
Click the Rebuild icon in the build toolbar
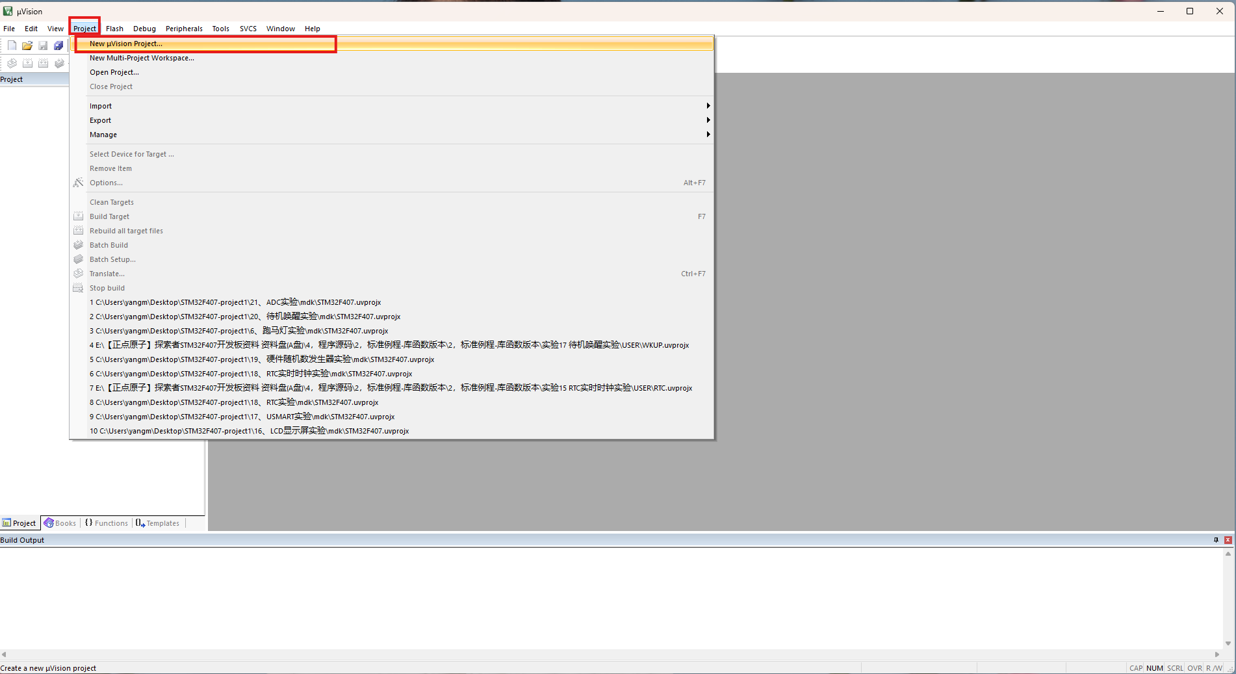pos(43,63)
